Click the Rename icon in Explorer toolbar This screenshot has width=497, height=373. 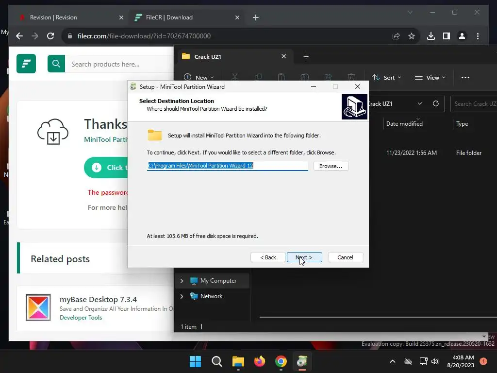pyautogui.click(x=305, y=77)
